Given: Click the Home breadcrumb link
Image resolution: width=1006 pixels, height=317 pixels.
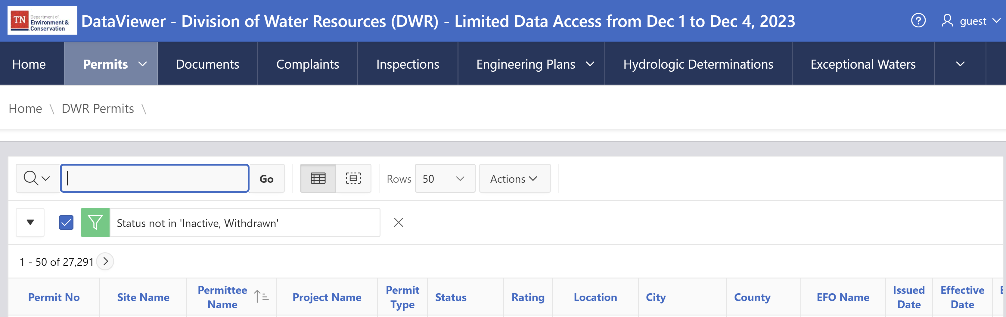Looking at the screenshot, I should click(x=25, y=109).
